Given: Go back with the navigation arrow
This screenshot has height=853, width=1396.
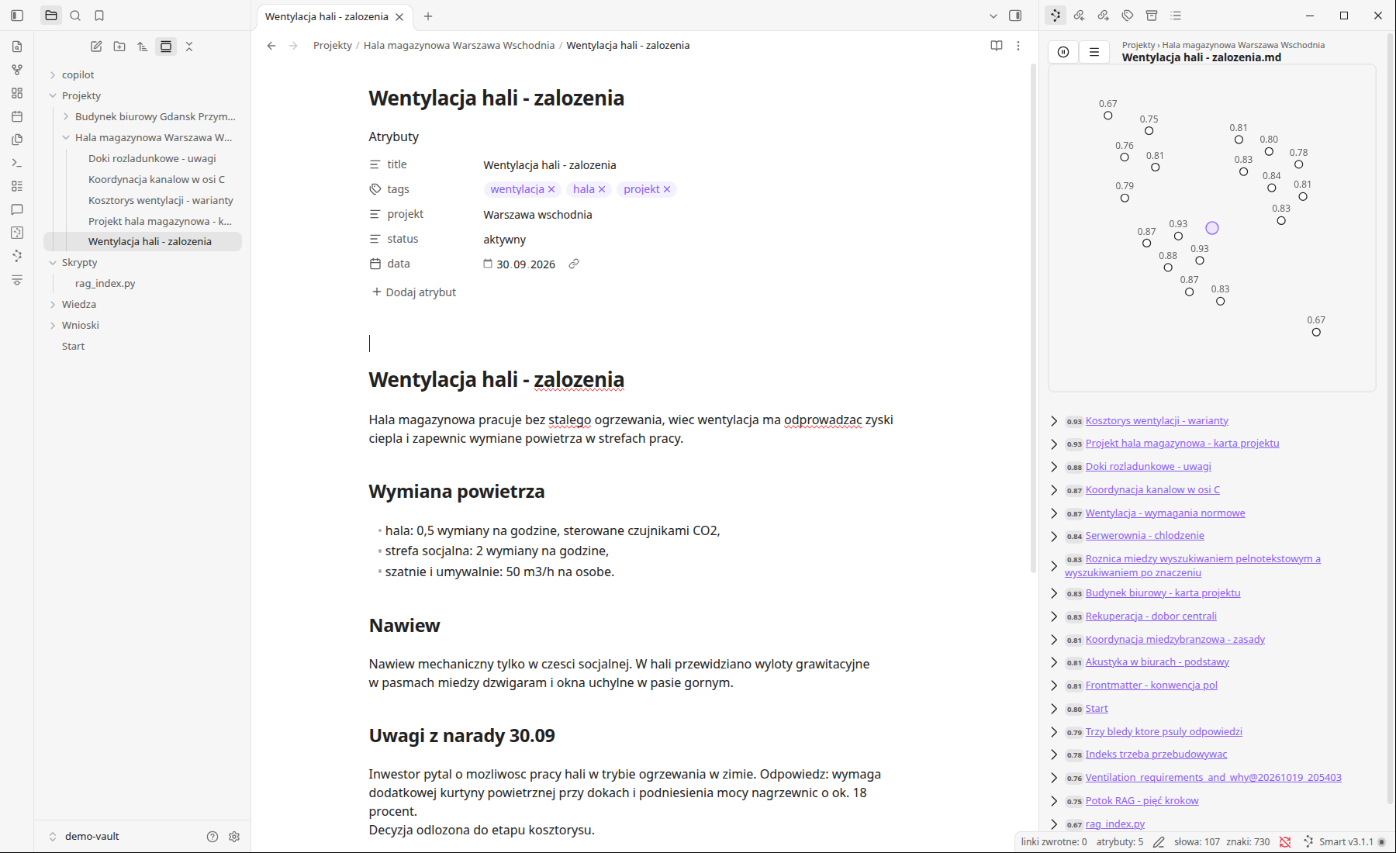Looking at the screenshot, I should coord(271,46).
